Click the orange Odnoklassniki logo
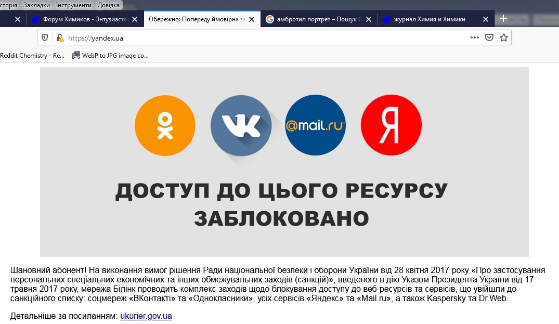 pos(165,125)
